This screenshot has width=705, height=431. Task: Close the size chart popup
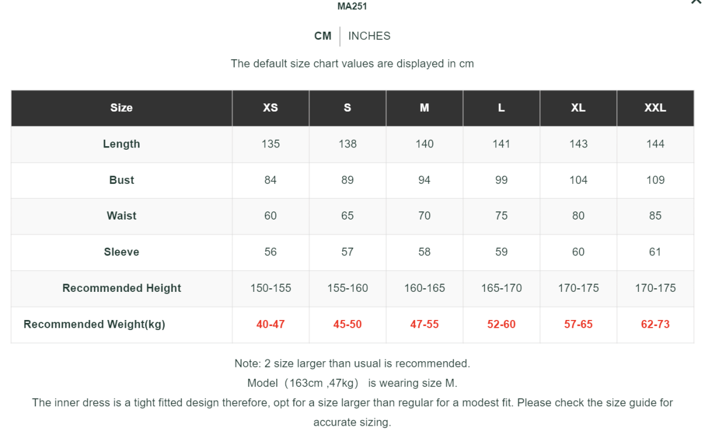[696, 2]
